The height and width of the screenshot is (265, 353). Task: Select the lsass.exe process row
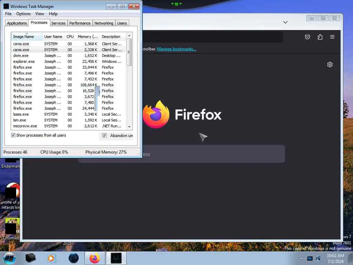pos(68,114)
